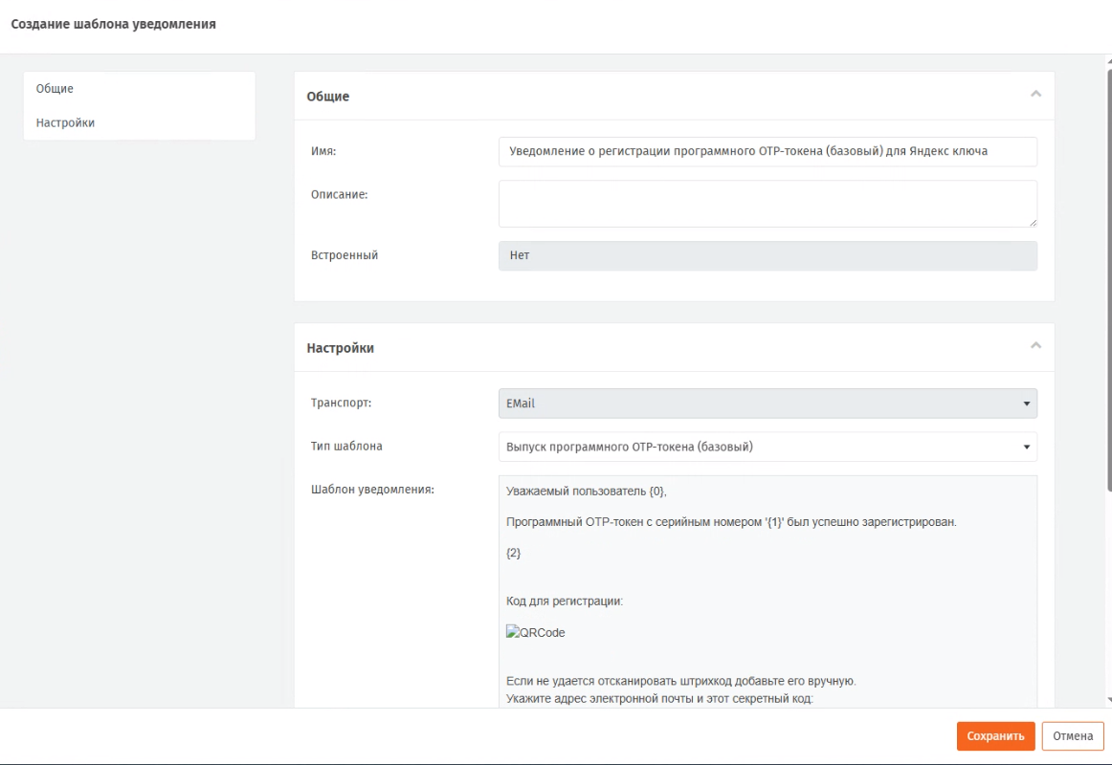Select Настройки in the left sidebar

(65, 122)
